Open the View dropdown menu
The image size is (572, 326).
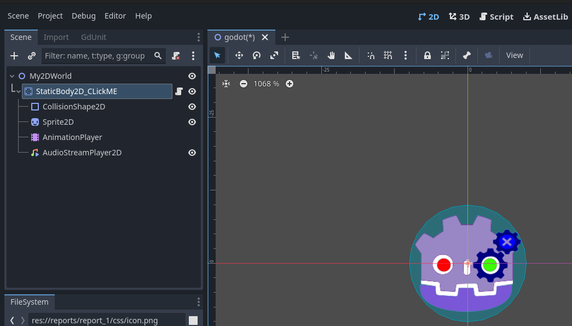[515, 55]
